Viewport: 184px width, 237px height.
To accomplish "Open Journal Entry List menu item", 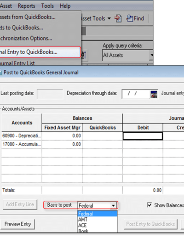I will point(40,63).
